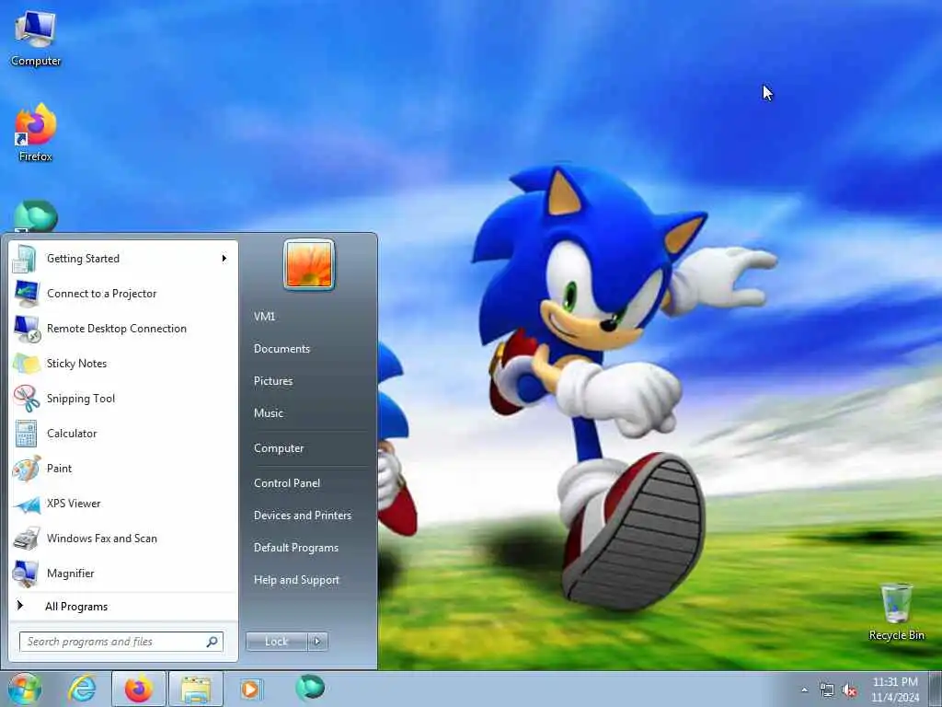Click the XPS Viewer label
942x707 pixels.
[74, 504]
